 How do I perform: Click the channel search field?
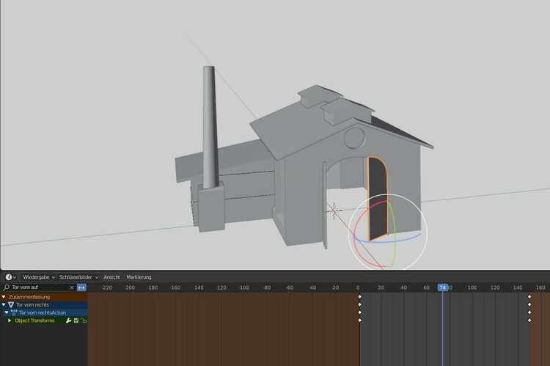tap(37, 288)
